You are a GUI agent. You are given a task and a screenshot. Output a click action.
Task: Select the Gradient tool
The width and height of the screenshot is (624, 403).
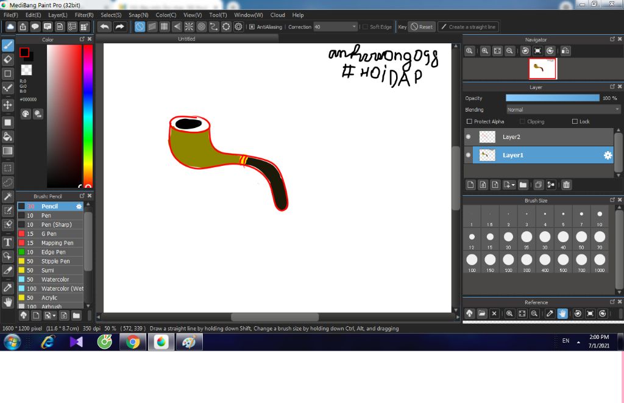(x=7, y=151)
